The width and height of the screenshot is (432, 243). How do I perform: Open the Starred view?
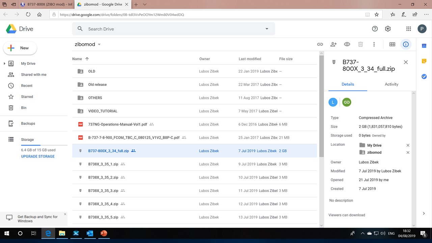point(27,97)
